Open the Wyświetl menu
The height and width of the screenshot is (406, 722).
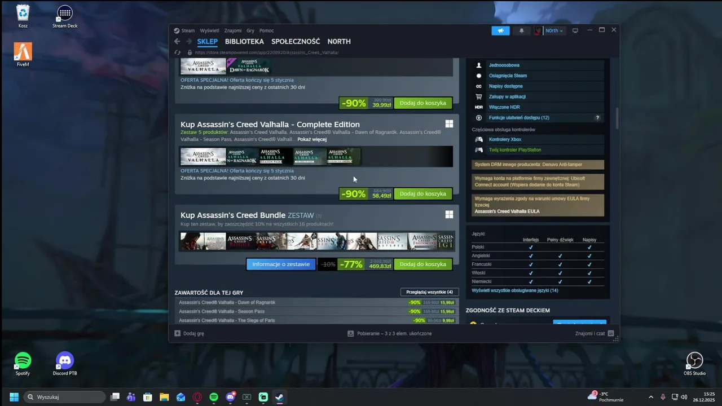[209, 30]
